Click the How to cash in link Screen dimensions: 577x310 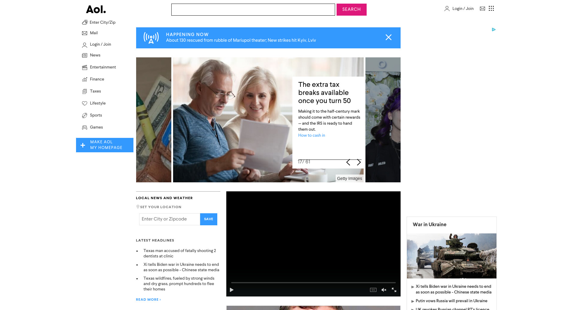point(312,135)
